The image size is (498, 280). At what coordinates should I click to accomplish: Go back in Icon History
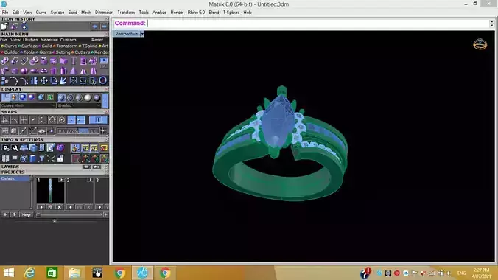tap(94, 27)
